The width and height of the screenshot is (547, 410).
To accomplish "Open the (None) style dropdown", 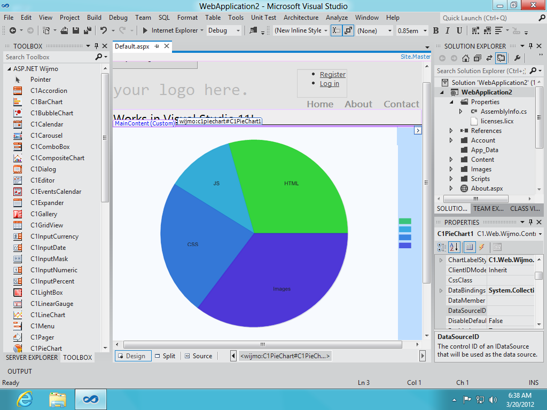I will point(389,30).
